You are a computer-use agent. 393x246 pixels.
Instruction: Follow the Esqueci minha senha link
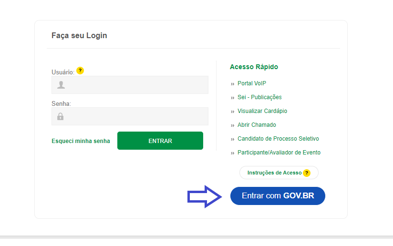81,141
